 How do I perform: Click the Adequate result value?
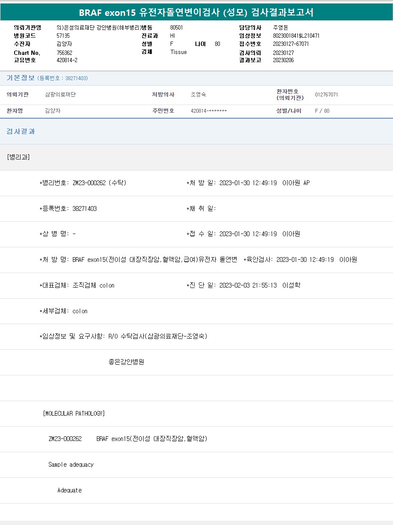(69, 490)
